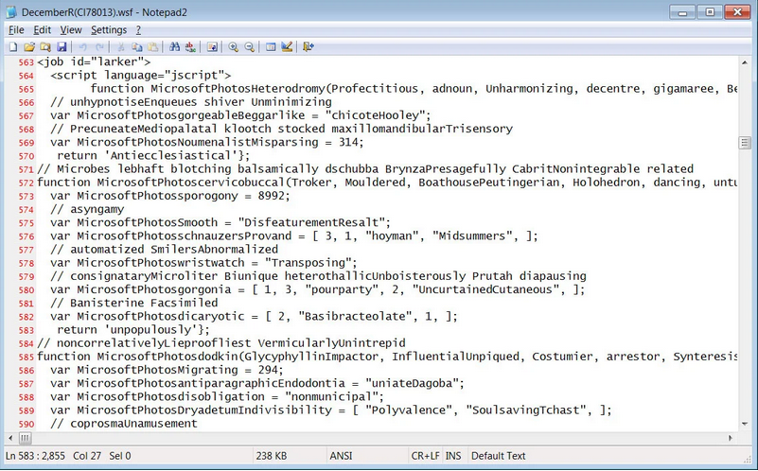This screenshot has width=758, height=471.
Task: Save the file using the floppy icon
Action: click(62, 46)
